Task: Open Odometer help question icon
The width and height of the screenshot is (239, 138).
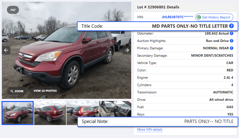Action: coord(232,33)
